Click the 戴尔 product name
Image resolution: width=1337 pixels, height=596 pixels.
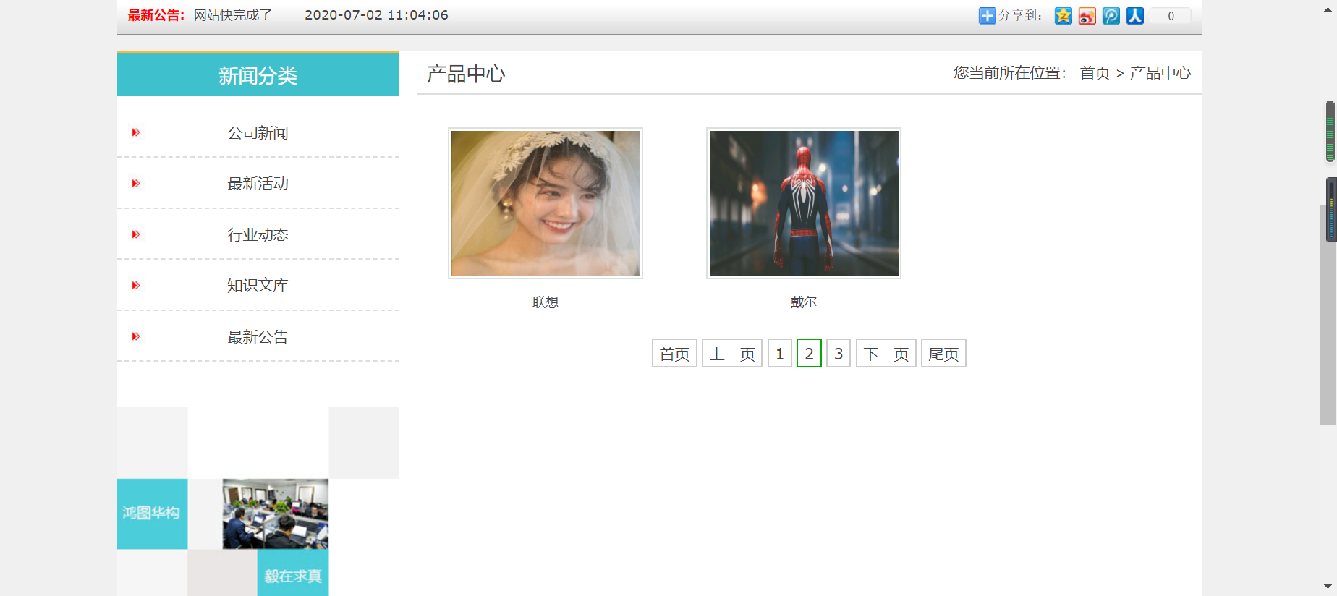(804, 302)
